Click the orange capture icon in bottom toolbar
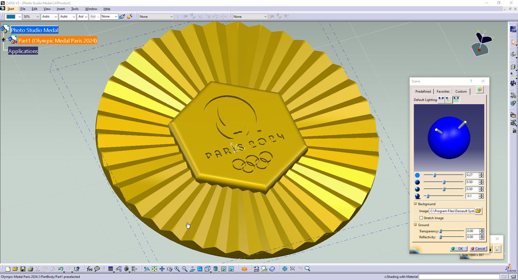The image size is (518, 280). tap(244, 269)
